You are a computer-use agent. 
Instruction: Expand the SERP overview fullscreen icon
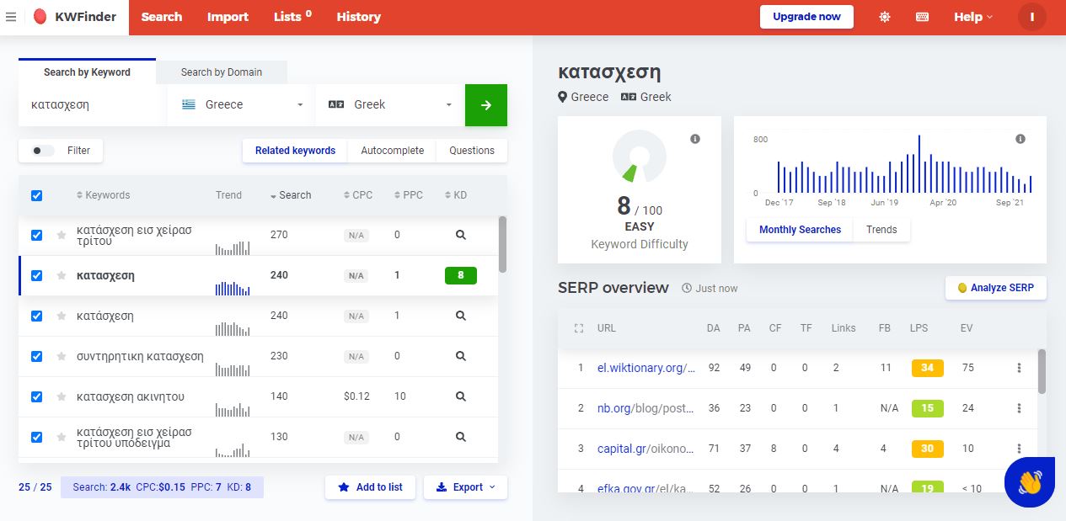pyautogui.click(x=578, y=328)
